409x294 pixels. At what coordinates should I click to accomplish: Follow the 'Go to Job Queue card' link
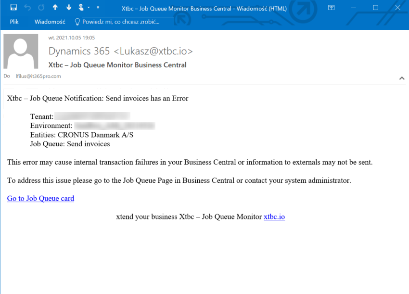[40, 198]
